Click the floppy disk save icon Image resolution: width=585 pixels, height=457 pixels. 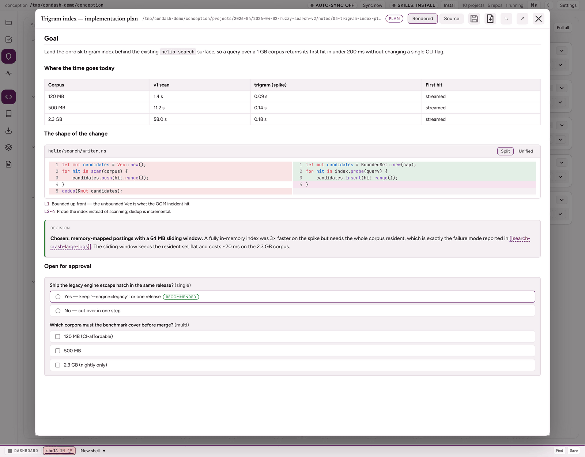tap(474, 19)
